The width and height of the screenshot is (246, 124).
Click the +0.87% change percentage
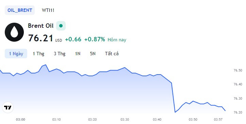tap(95, 39)
